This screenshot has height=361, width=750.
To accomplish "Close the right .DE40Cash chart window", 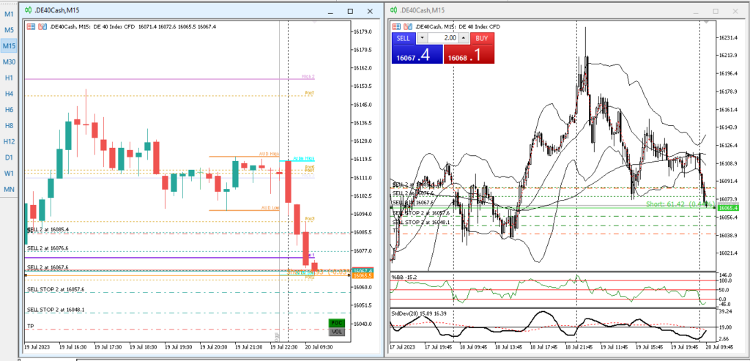I will click(x=735, y=10).
